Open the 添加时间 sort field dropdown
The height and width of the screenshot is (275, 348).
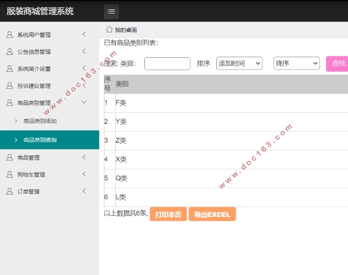click(x=239, y=64)
